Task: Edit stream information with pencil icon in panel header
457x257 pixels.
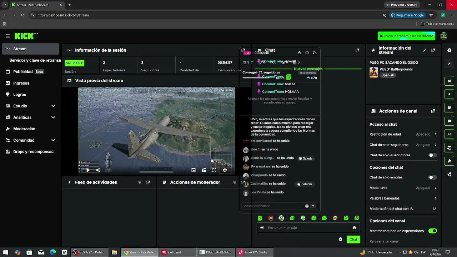Action: point(424,51)
